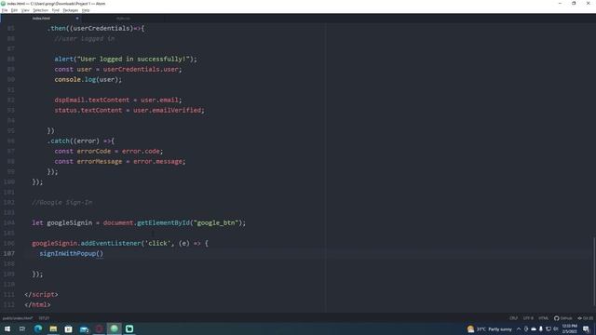596x335 pixels.
Task: Click dspEmail.textContent assignment line
Action: (x=118, y=100)
